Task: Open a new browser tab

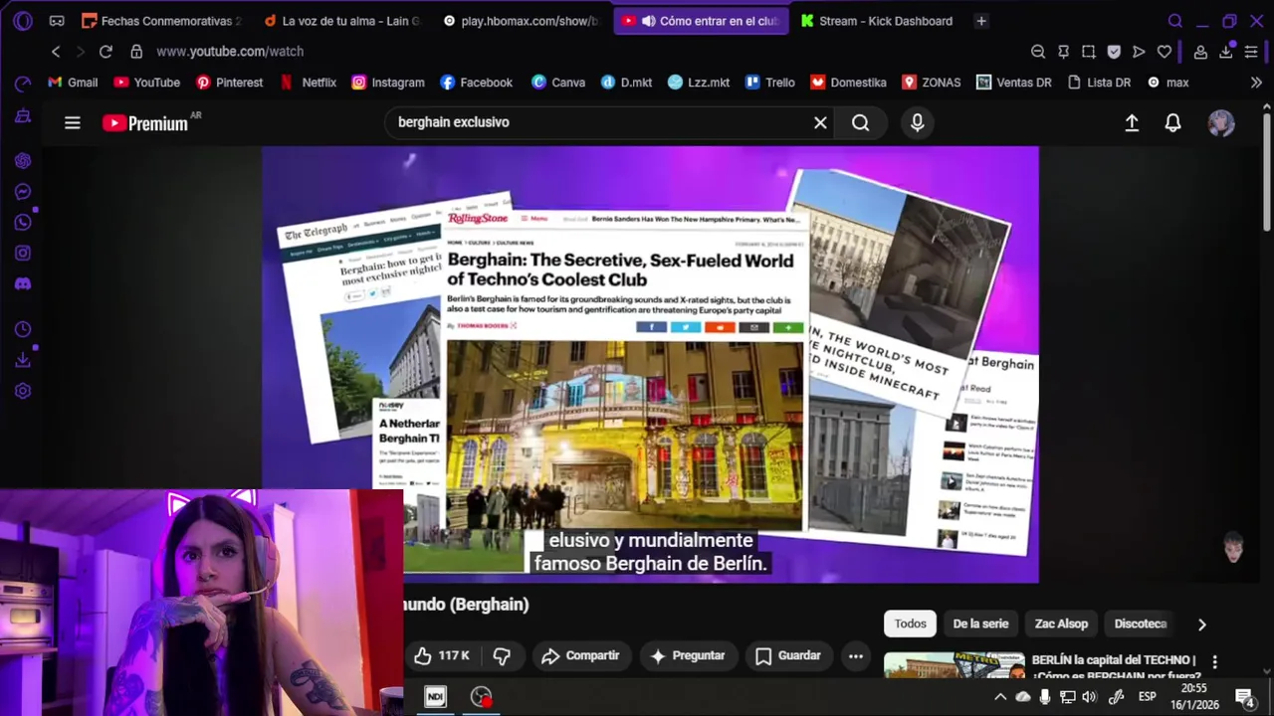Action: (x=981, y=21)
